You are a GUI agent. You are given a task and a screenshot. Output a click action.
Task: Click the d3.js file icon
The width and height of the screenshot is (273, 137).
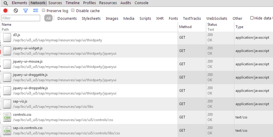pos(7,38)
